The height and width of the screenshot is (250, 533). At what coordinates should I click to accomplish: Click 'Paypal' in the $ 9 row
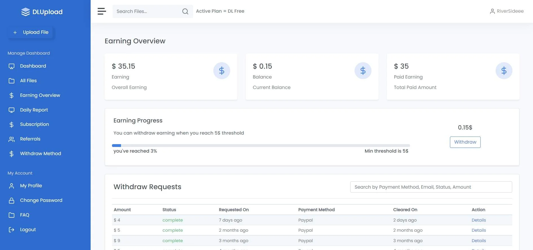[x=305, y=241]
